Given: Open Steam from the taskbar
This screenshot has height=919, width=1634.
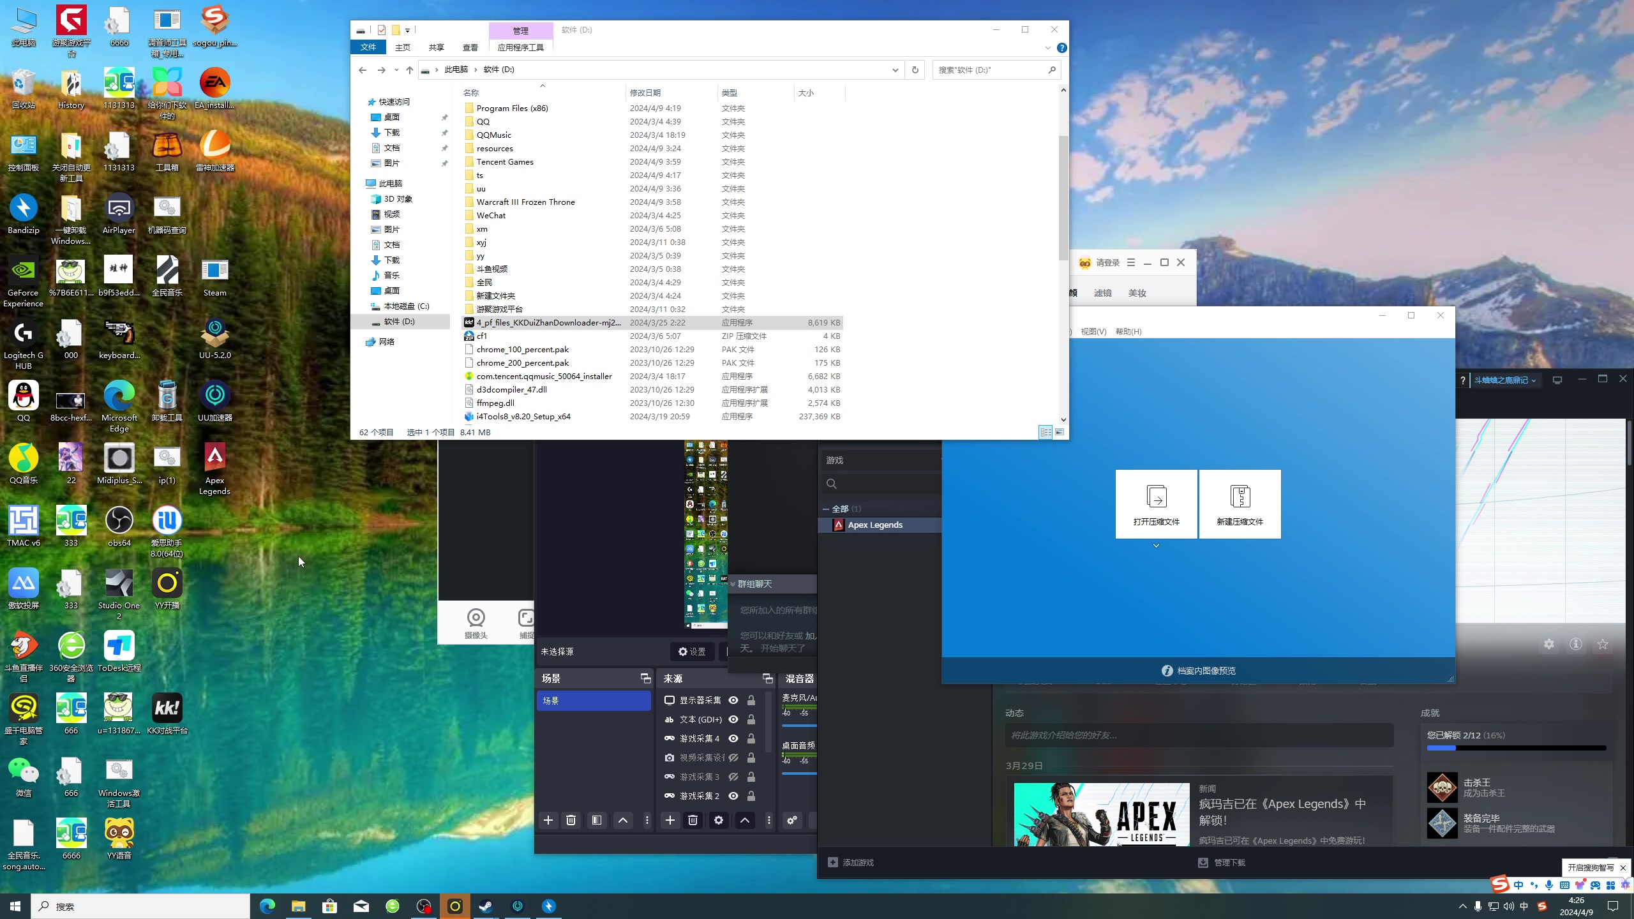Looking at the screenshot, I should (486, 906).
